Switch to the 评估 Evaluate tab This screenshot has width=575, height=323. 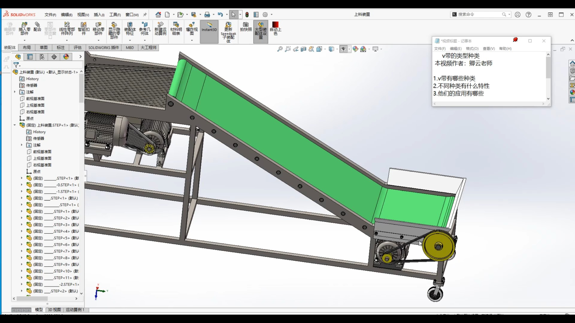[x=78, y=48]
